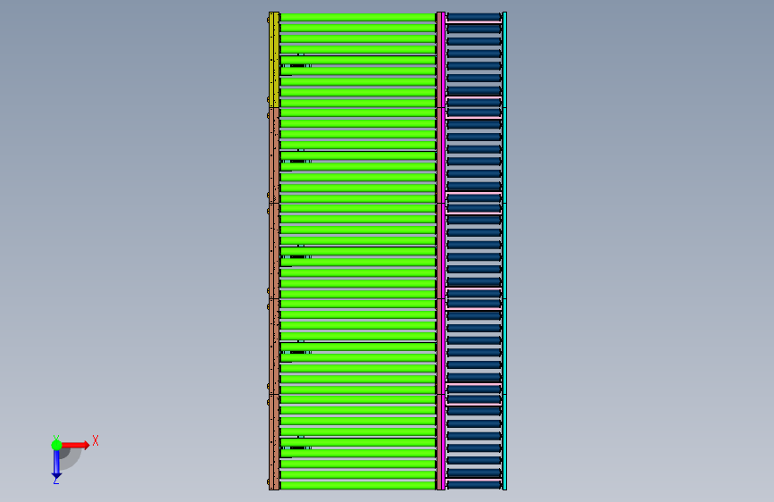The width and height of the screenshot is (774, 502).
Task: Select the cyan side rail on the conveyor's right edge
Action: [x=504, y=251]
